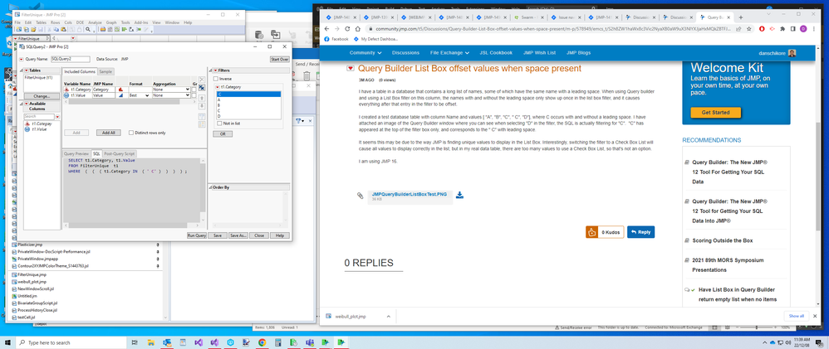Switch to Query Preview tab

pyautogui.click(x=76, y=153)
